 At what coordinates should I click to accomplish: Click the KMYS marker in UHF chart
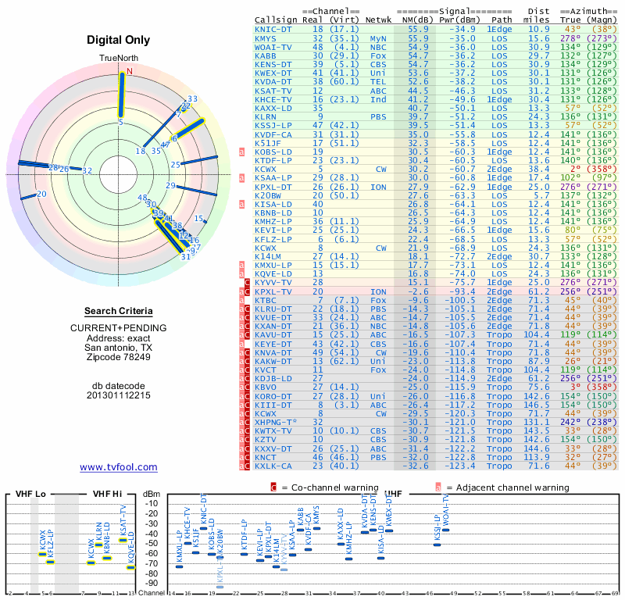316,528
